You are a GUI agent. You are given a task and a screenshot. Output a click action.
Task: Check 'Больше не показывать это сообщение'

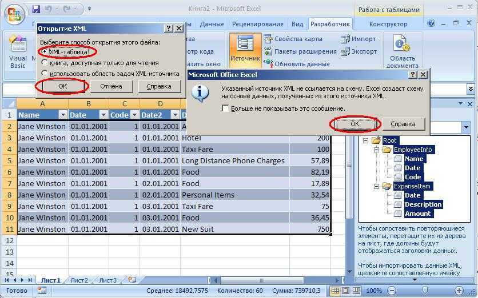pyautogui.click(x=226, y=108)
